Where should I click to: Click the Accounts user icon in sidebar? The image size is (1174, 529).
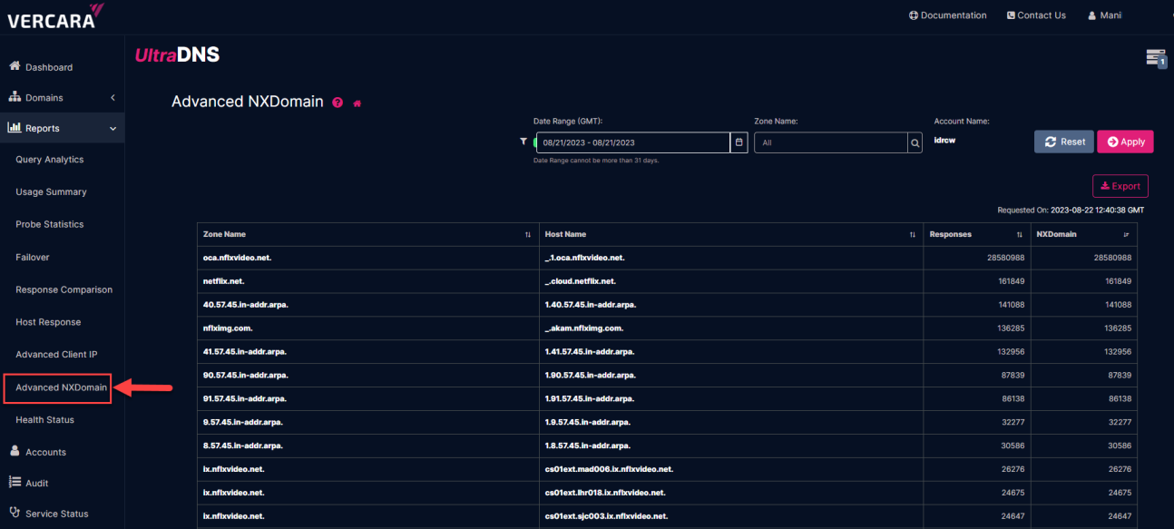15,451
